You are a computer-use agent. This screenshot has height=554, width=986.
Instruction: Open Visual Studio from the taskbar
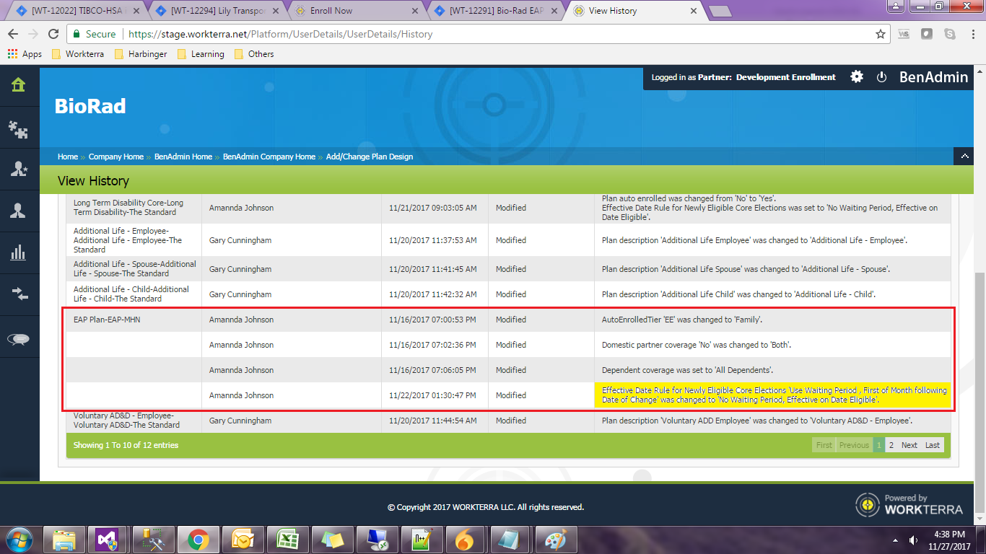point(107,540)
